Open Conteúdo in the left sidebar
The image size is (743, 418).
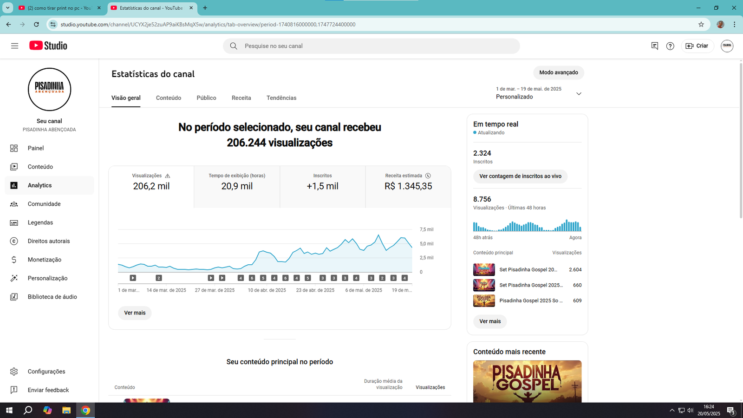[x=49, y=167]
